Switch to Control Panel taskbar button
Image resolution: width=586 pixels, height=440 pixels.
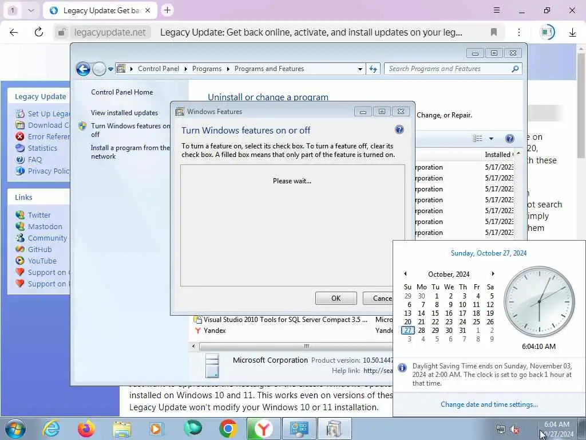pyautogui.click(x=299, y=429)
